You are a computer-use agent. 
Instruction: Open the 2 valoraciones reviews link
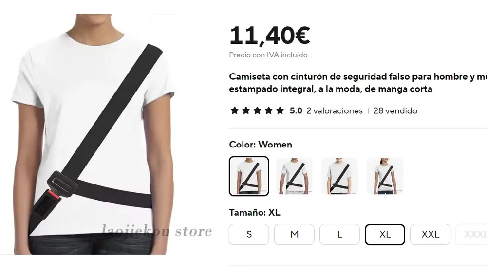point(335,111)
